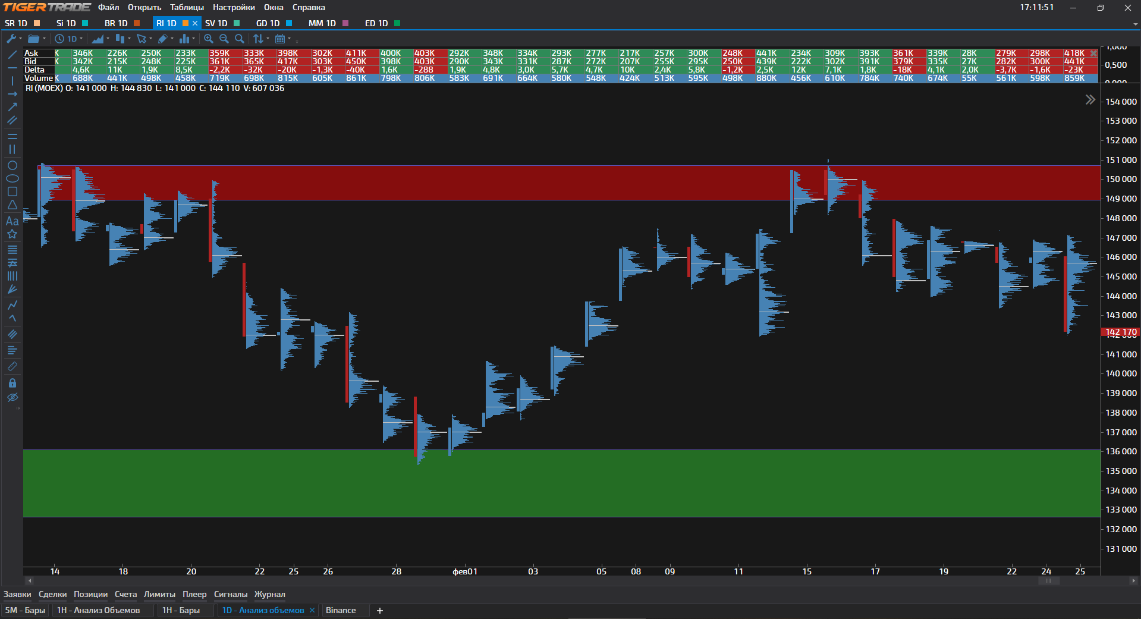Pick the rectangle drawing tool
Image resolution: width=1141 pixels, height=619 pixels.
tap(12, 191)
